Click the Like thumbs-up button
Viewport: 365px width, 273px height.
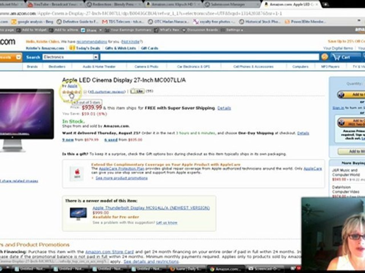[137, 91]
